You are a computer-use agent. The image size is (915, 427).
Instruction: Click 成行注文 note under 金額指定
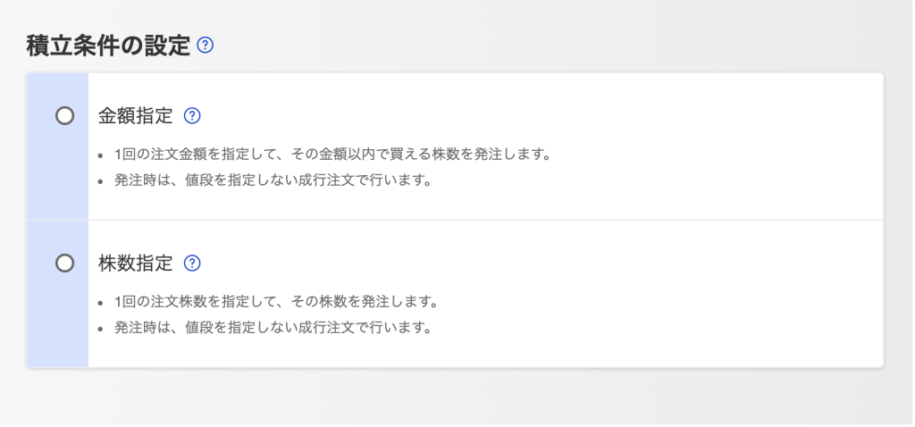coord(273,180)
